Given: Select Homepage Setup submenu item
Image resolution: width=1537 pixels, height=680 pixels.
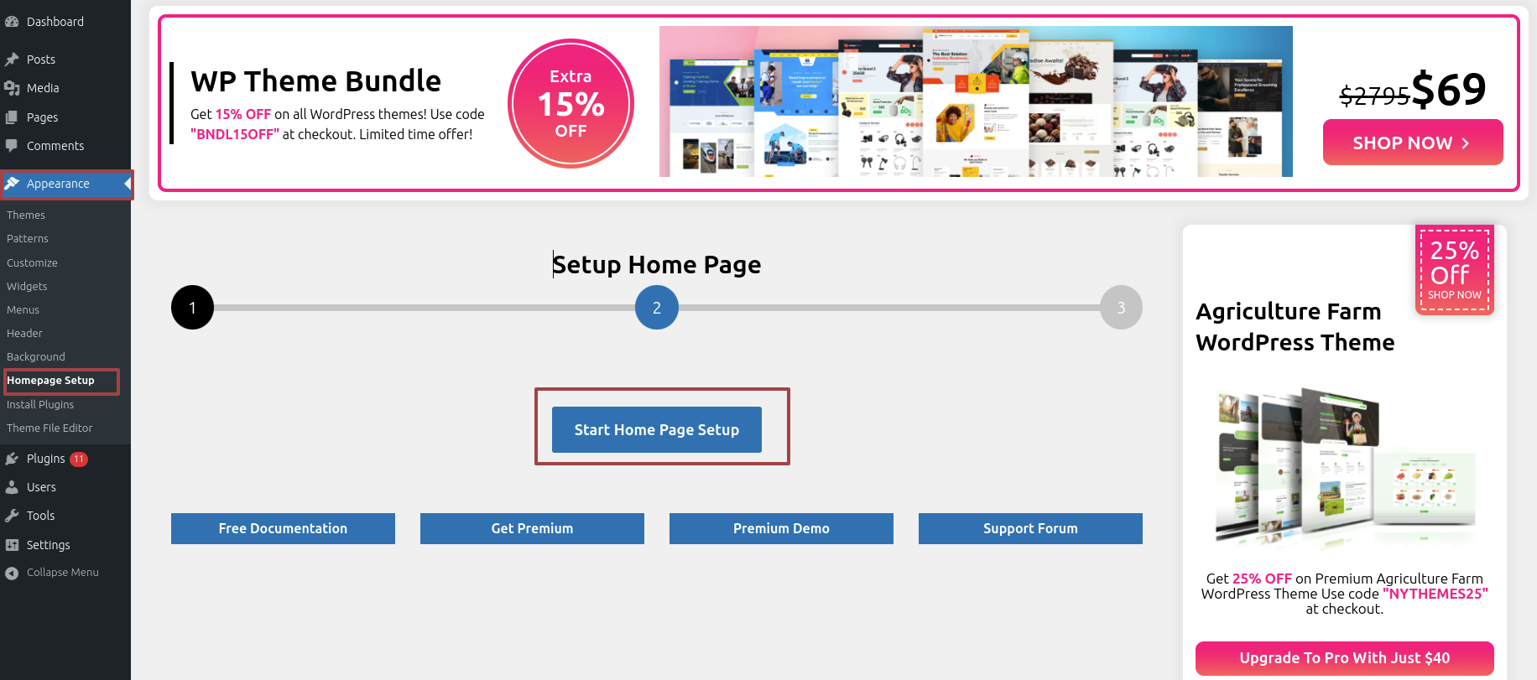Looking at the screenshot, I should 50,381.
